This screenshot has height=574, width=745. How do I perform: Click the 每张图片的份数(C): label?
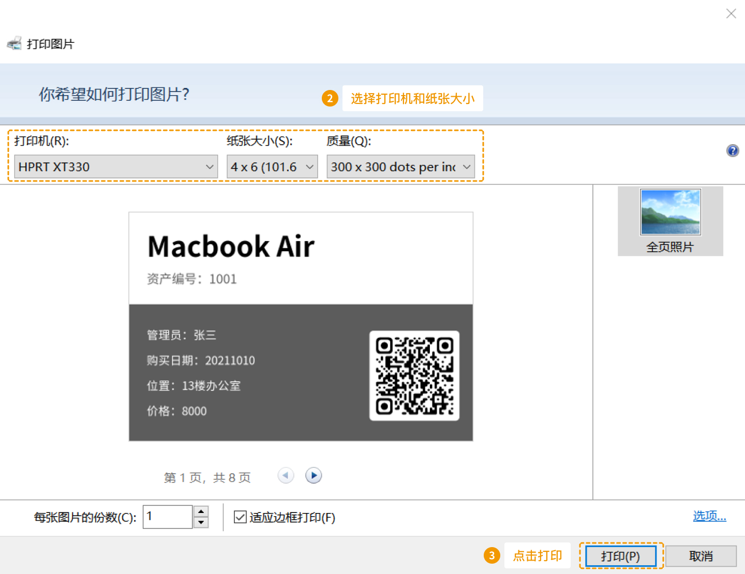coord(85,517)
